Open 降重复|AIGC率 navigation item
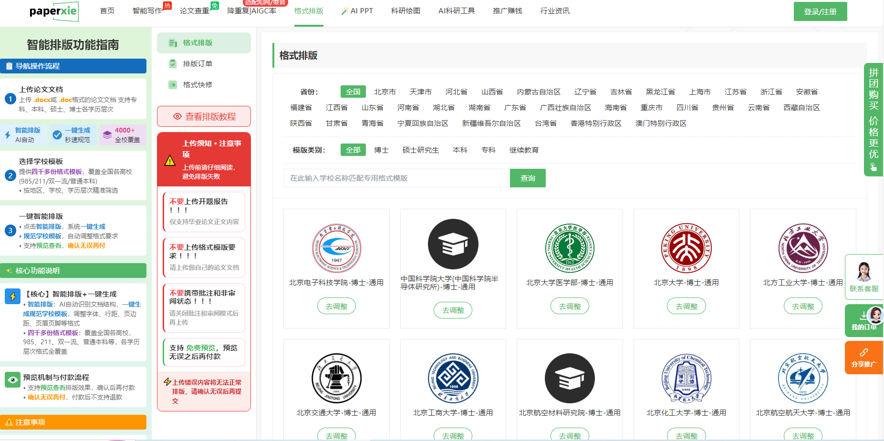 252,11
